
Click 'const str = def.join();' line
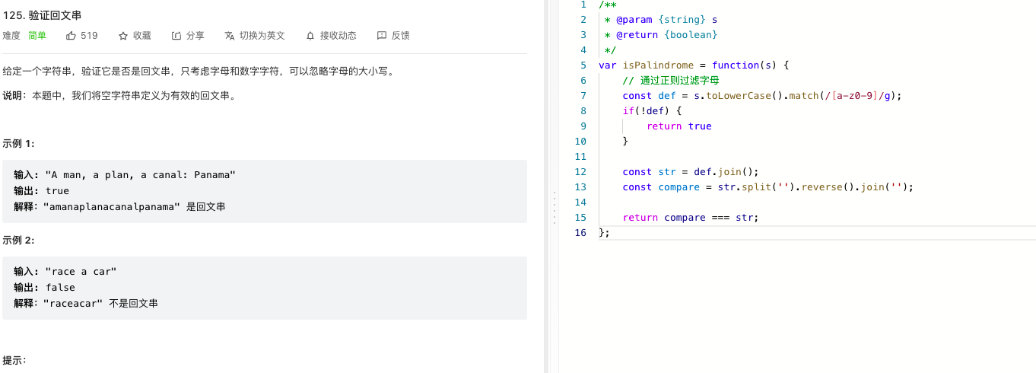[x=691, y=171]
